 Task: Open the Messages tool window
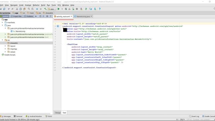[x=5, y=116]
